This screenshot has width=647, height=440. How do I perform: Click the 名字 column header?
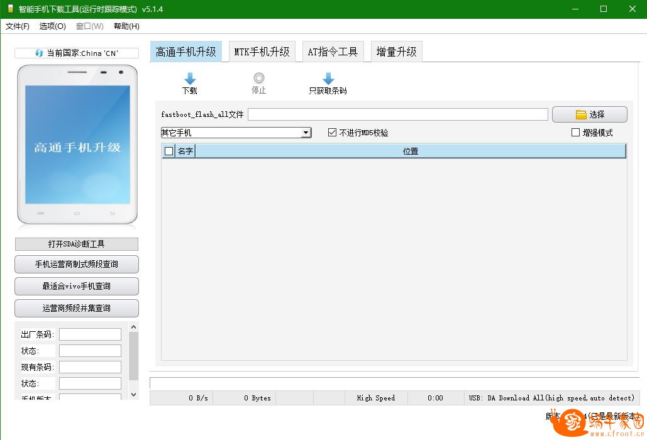[x=185, y=151]
